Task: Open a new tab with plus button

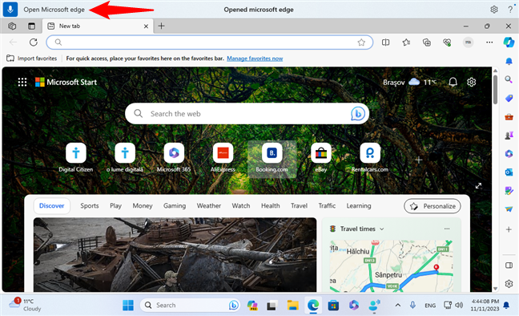Action: [x=161, y=26]
